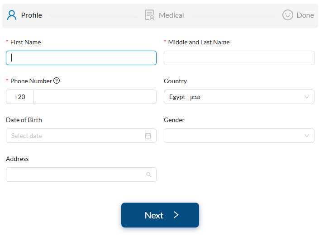319x237 pixels.
Task: Click the Profile step user icon
Action: (x=12, y=15)
